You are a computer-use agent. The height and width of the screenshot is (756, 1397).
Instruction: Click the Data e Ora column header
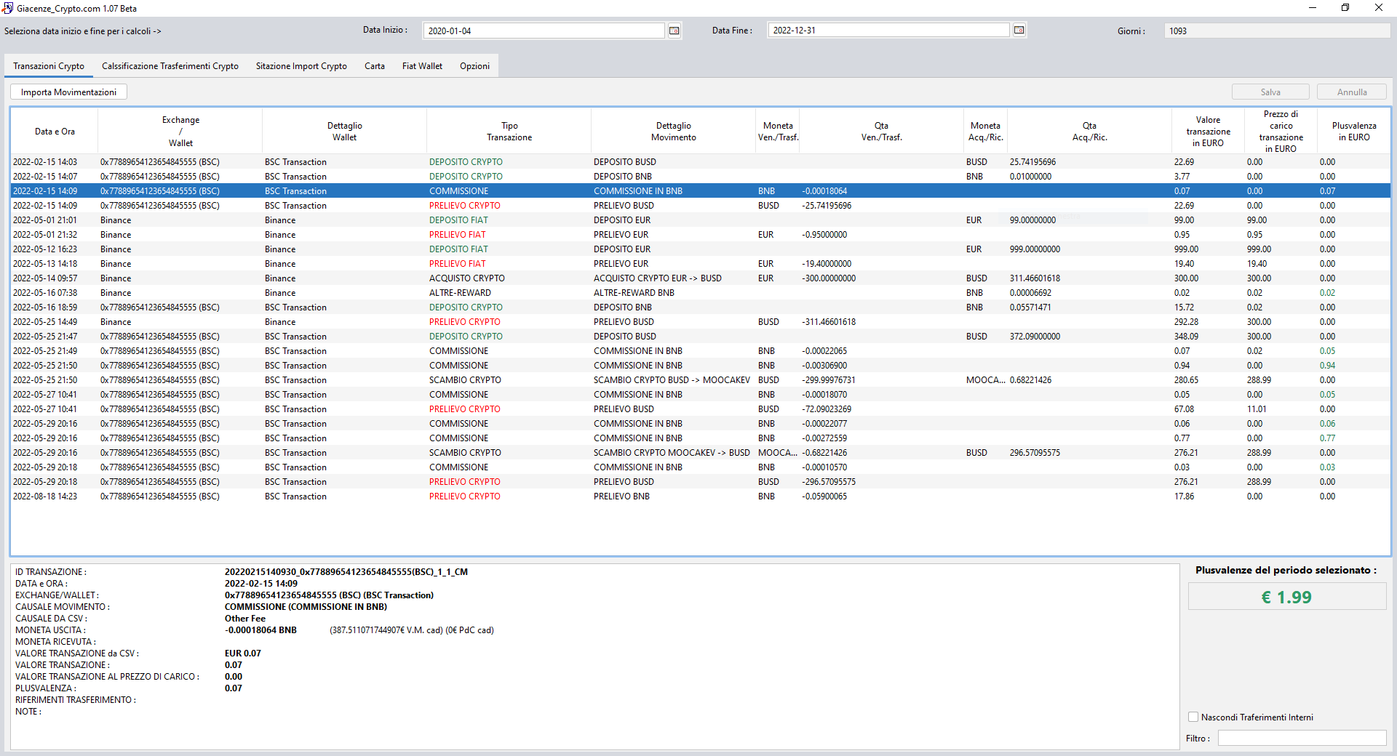(55, 131)
